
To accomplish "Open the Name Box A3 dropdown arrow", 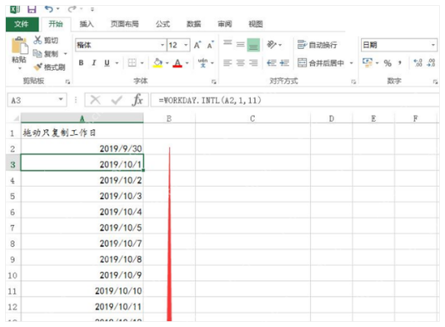I will pyautogui.click(x=61, y=99).
